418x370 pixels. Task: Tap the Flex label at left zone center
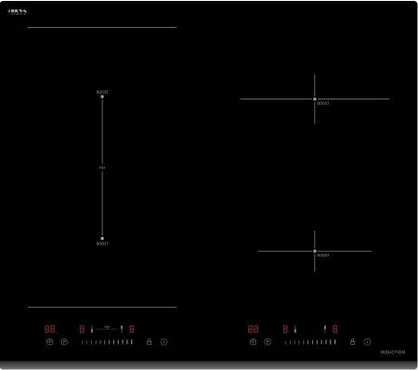tap(102, 167)
